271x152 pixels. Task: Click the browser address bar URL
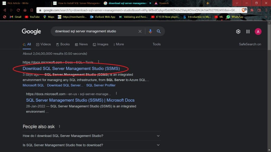tap(140, 10)
